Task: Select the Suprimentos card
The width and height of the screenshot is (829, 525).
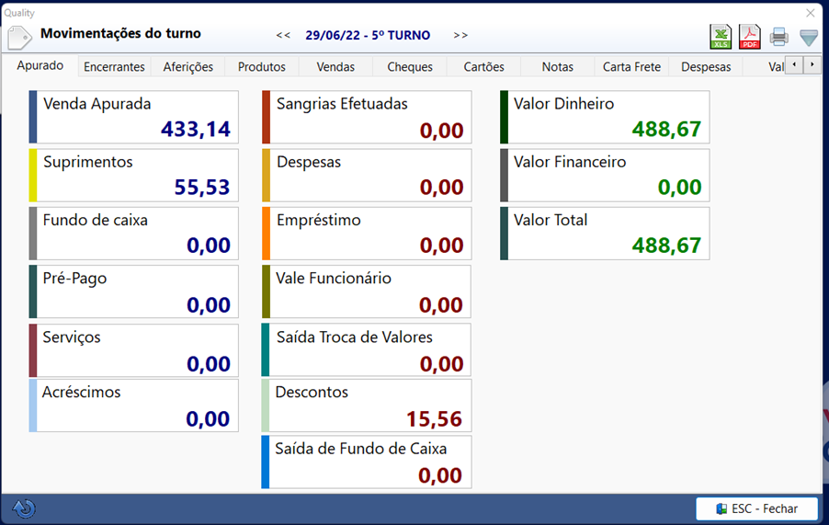Action: [134, 175]
